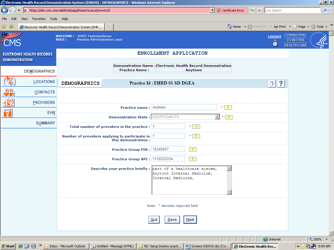Open the blank new browser tab button
Viewport: 334px width, 250px height.
click(109, 27)
